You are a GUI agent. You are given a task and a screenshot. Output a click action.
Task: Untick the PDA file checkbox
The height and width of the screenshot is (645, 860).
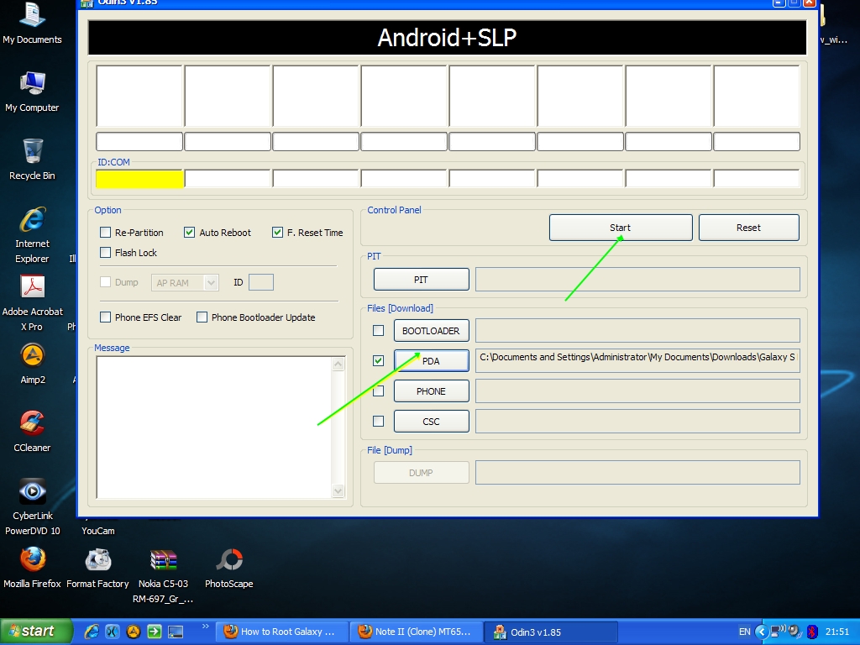(379, 361)
